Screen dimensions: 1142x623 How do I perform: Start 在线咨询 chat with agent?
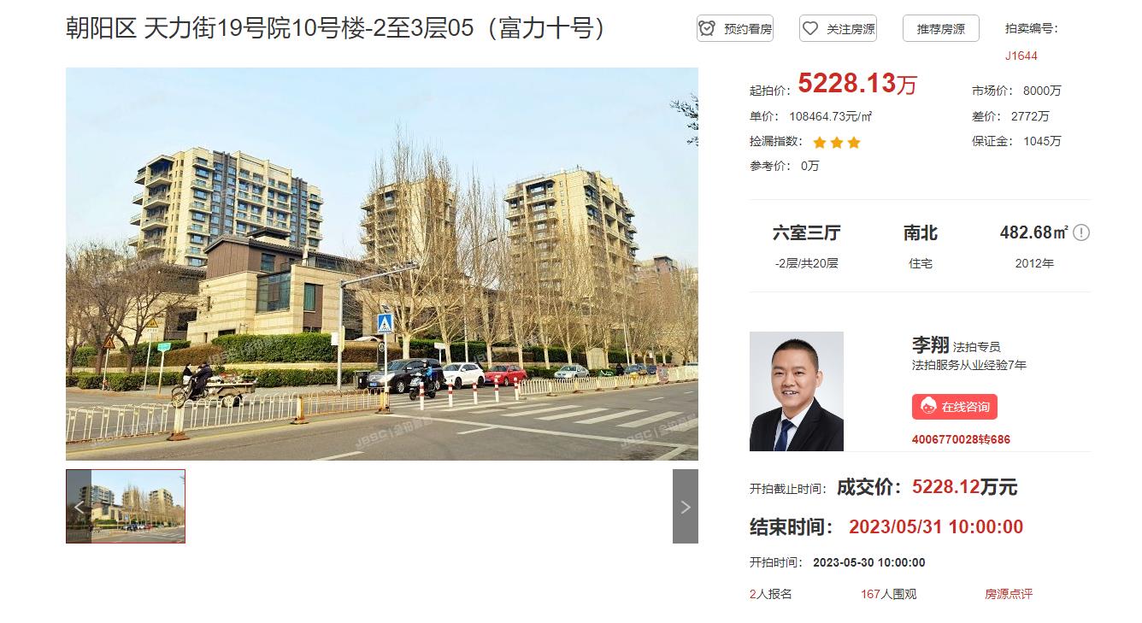(x=955, y=407)
